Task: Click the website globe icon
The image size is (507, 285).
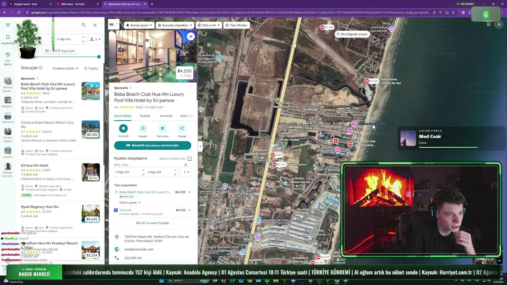Action: (x=117, y=249)
